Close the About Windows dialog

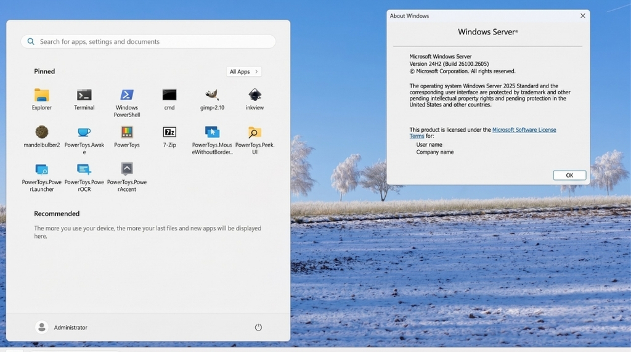[x=583, y=15]
